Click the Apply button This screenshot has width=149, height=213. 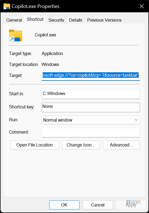click(x=131, y=205)
